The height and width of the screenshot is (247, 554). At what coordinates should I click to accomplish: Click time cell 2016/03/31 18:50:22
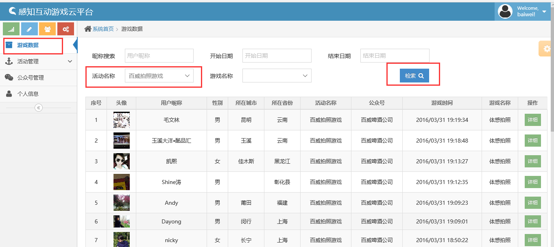click(442, 240)
